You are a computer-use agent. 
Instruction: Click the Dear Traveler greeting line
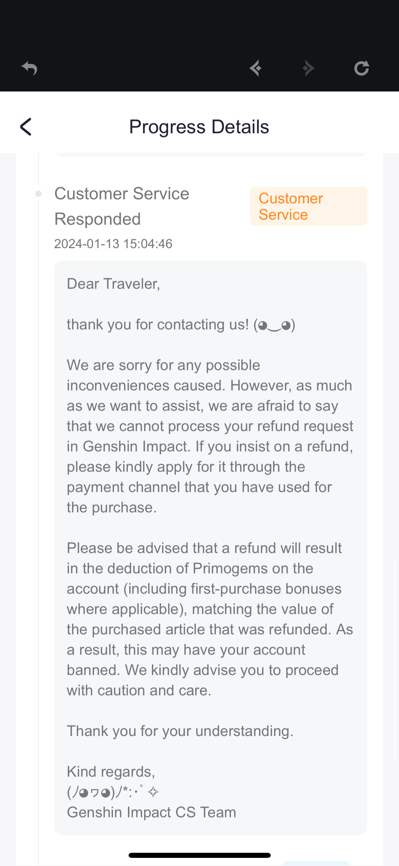point(113,284)
